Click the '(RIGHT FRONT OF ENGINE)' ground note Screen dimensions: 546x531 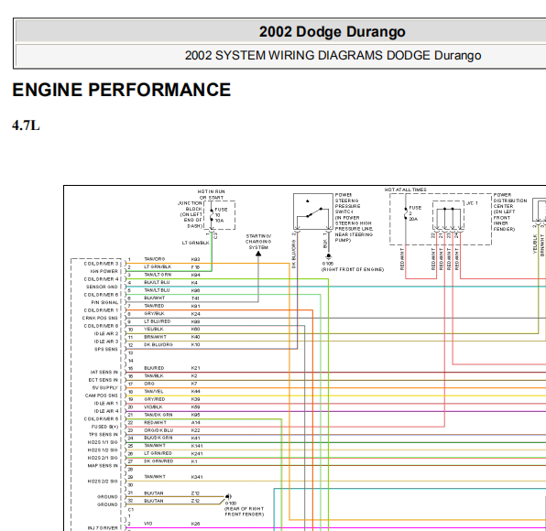pyautogui.click(x=353, y=270)
